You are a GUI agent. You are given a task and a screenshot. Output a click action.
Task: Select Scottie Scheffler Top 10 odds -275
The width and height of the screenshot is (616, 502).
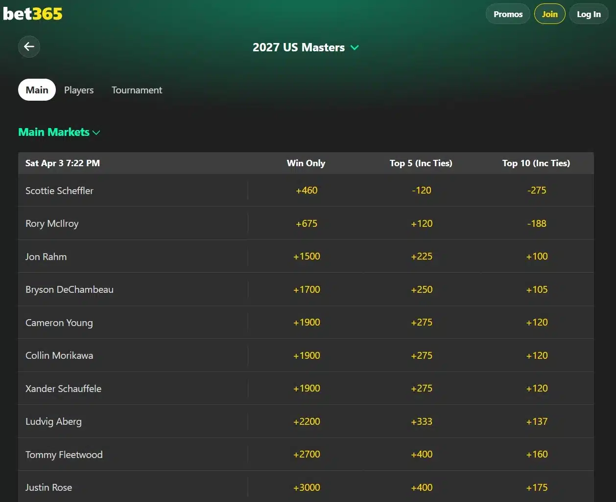[x=537, y=190]
